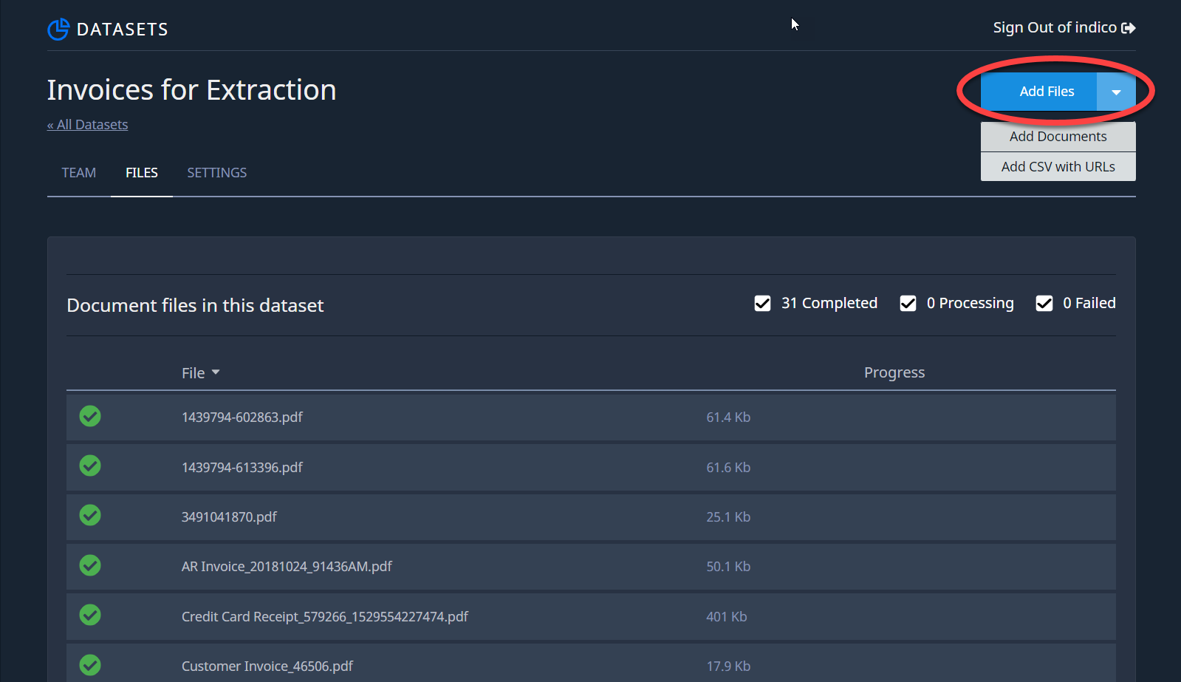1181x682 pixels.
Task: Click the Datasets pie-chart logo icon
Action: click(x=58, y=29)
